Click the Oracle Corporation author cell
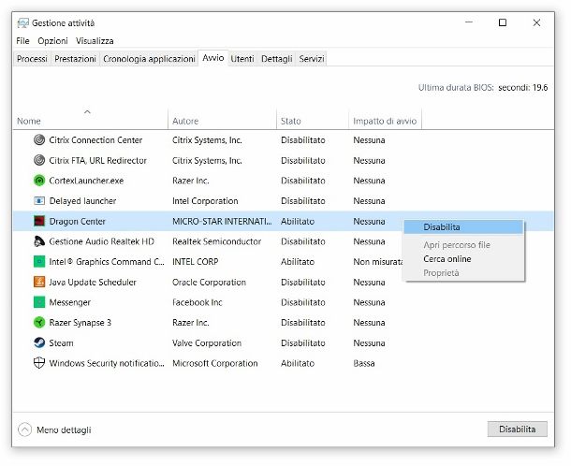 click(x=209, y=283)
